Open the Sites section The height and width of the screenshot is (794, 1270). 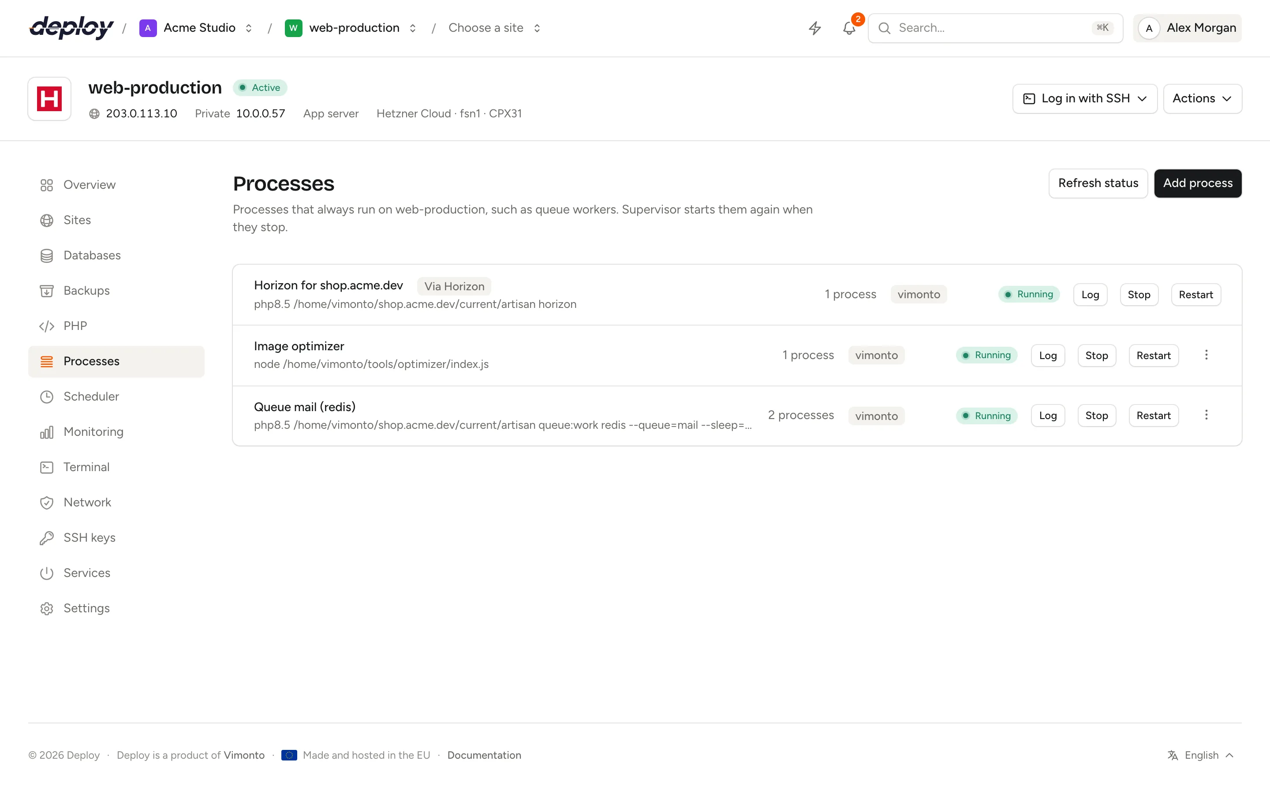click(116, 220)
